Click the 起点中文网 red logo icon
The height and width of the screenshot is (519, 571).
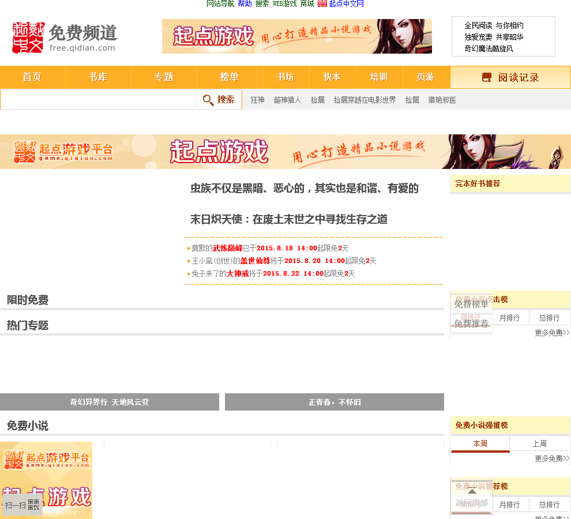pyautogui.click(x=322, y=3)
